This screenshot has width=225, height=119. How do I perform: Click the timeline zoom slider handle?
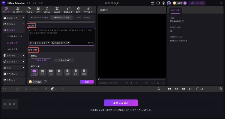[202, 89]
